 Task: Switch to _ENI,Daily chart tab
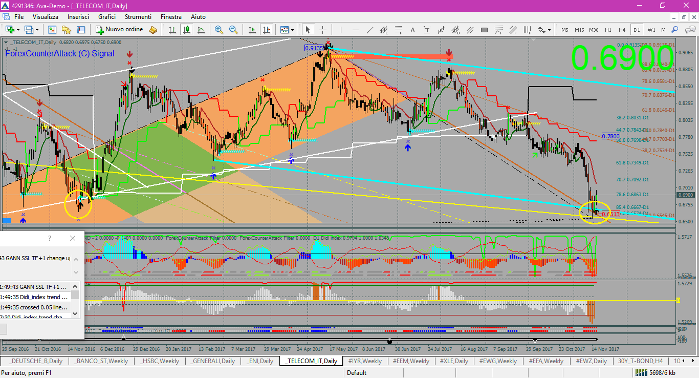(259, 361)
